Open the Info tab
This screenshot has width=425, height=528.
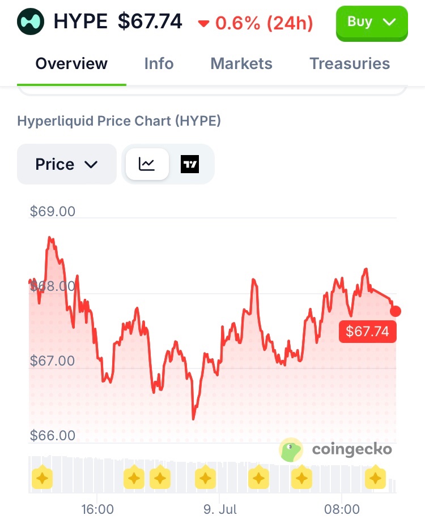tap(159, 63)
